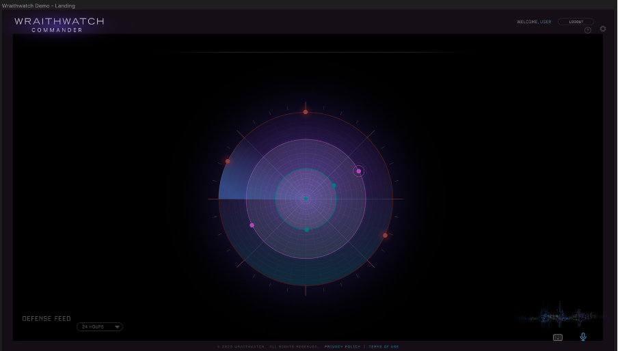Select the red dot on radar's lower-right edge
Viewport: 618px width, 351px height.
click(x=385, y=236)
